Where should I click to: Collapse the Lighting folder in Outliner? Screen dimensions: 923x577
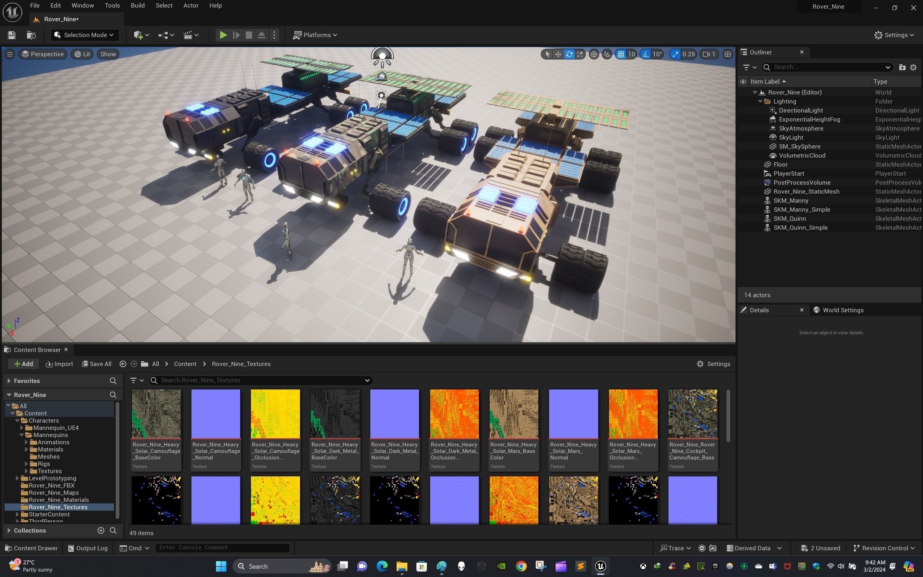point(760,101)
